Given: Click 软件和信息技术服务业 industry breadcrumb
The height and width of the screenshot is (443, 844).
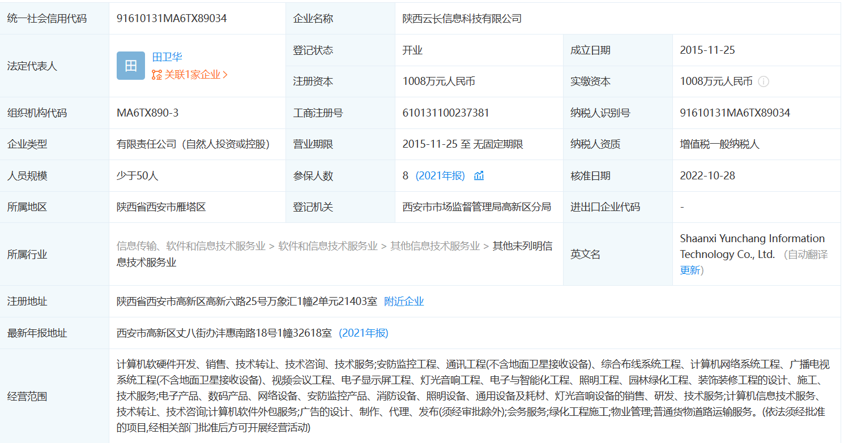Looking at the screenshot, I should [328, 246].
